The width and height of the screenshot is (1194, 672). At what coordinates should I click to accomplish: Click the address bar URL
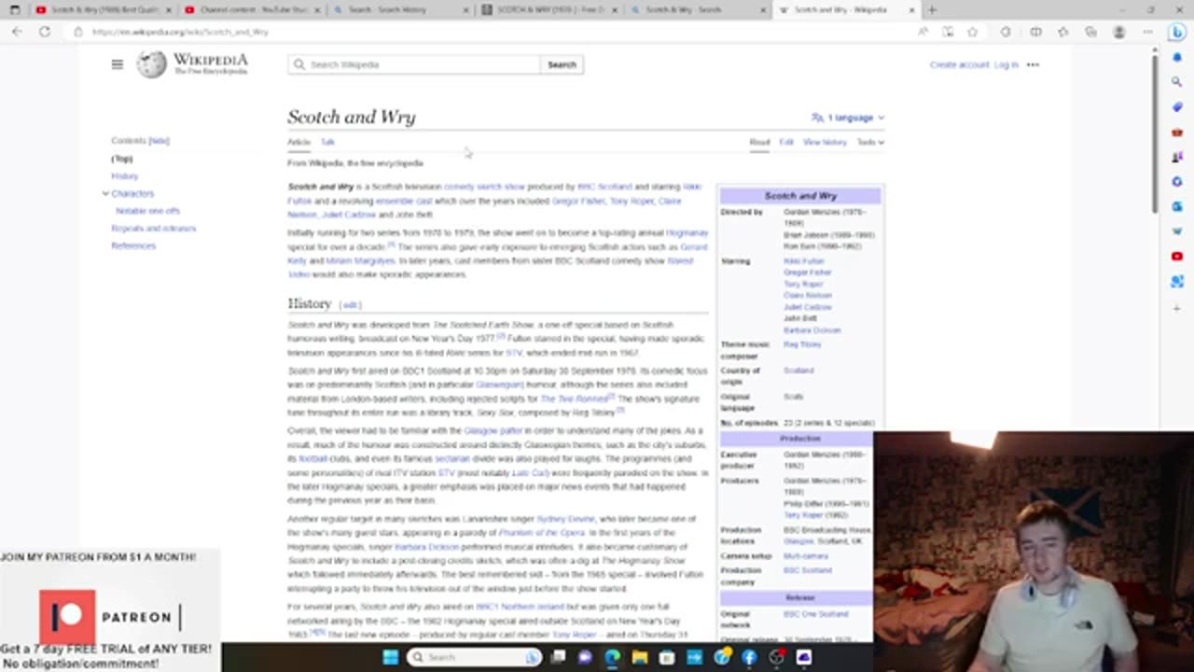click(180, 32)
